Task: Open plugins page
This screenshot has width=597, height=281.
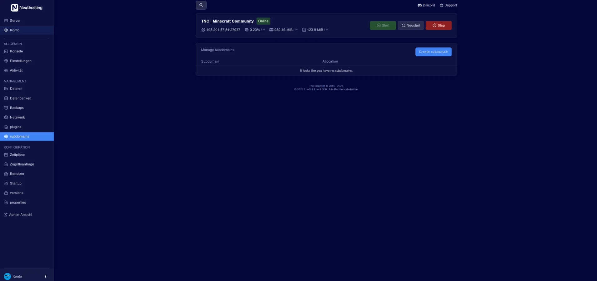Action: (27, 127)
